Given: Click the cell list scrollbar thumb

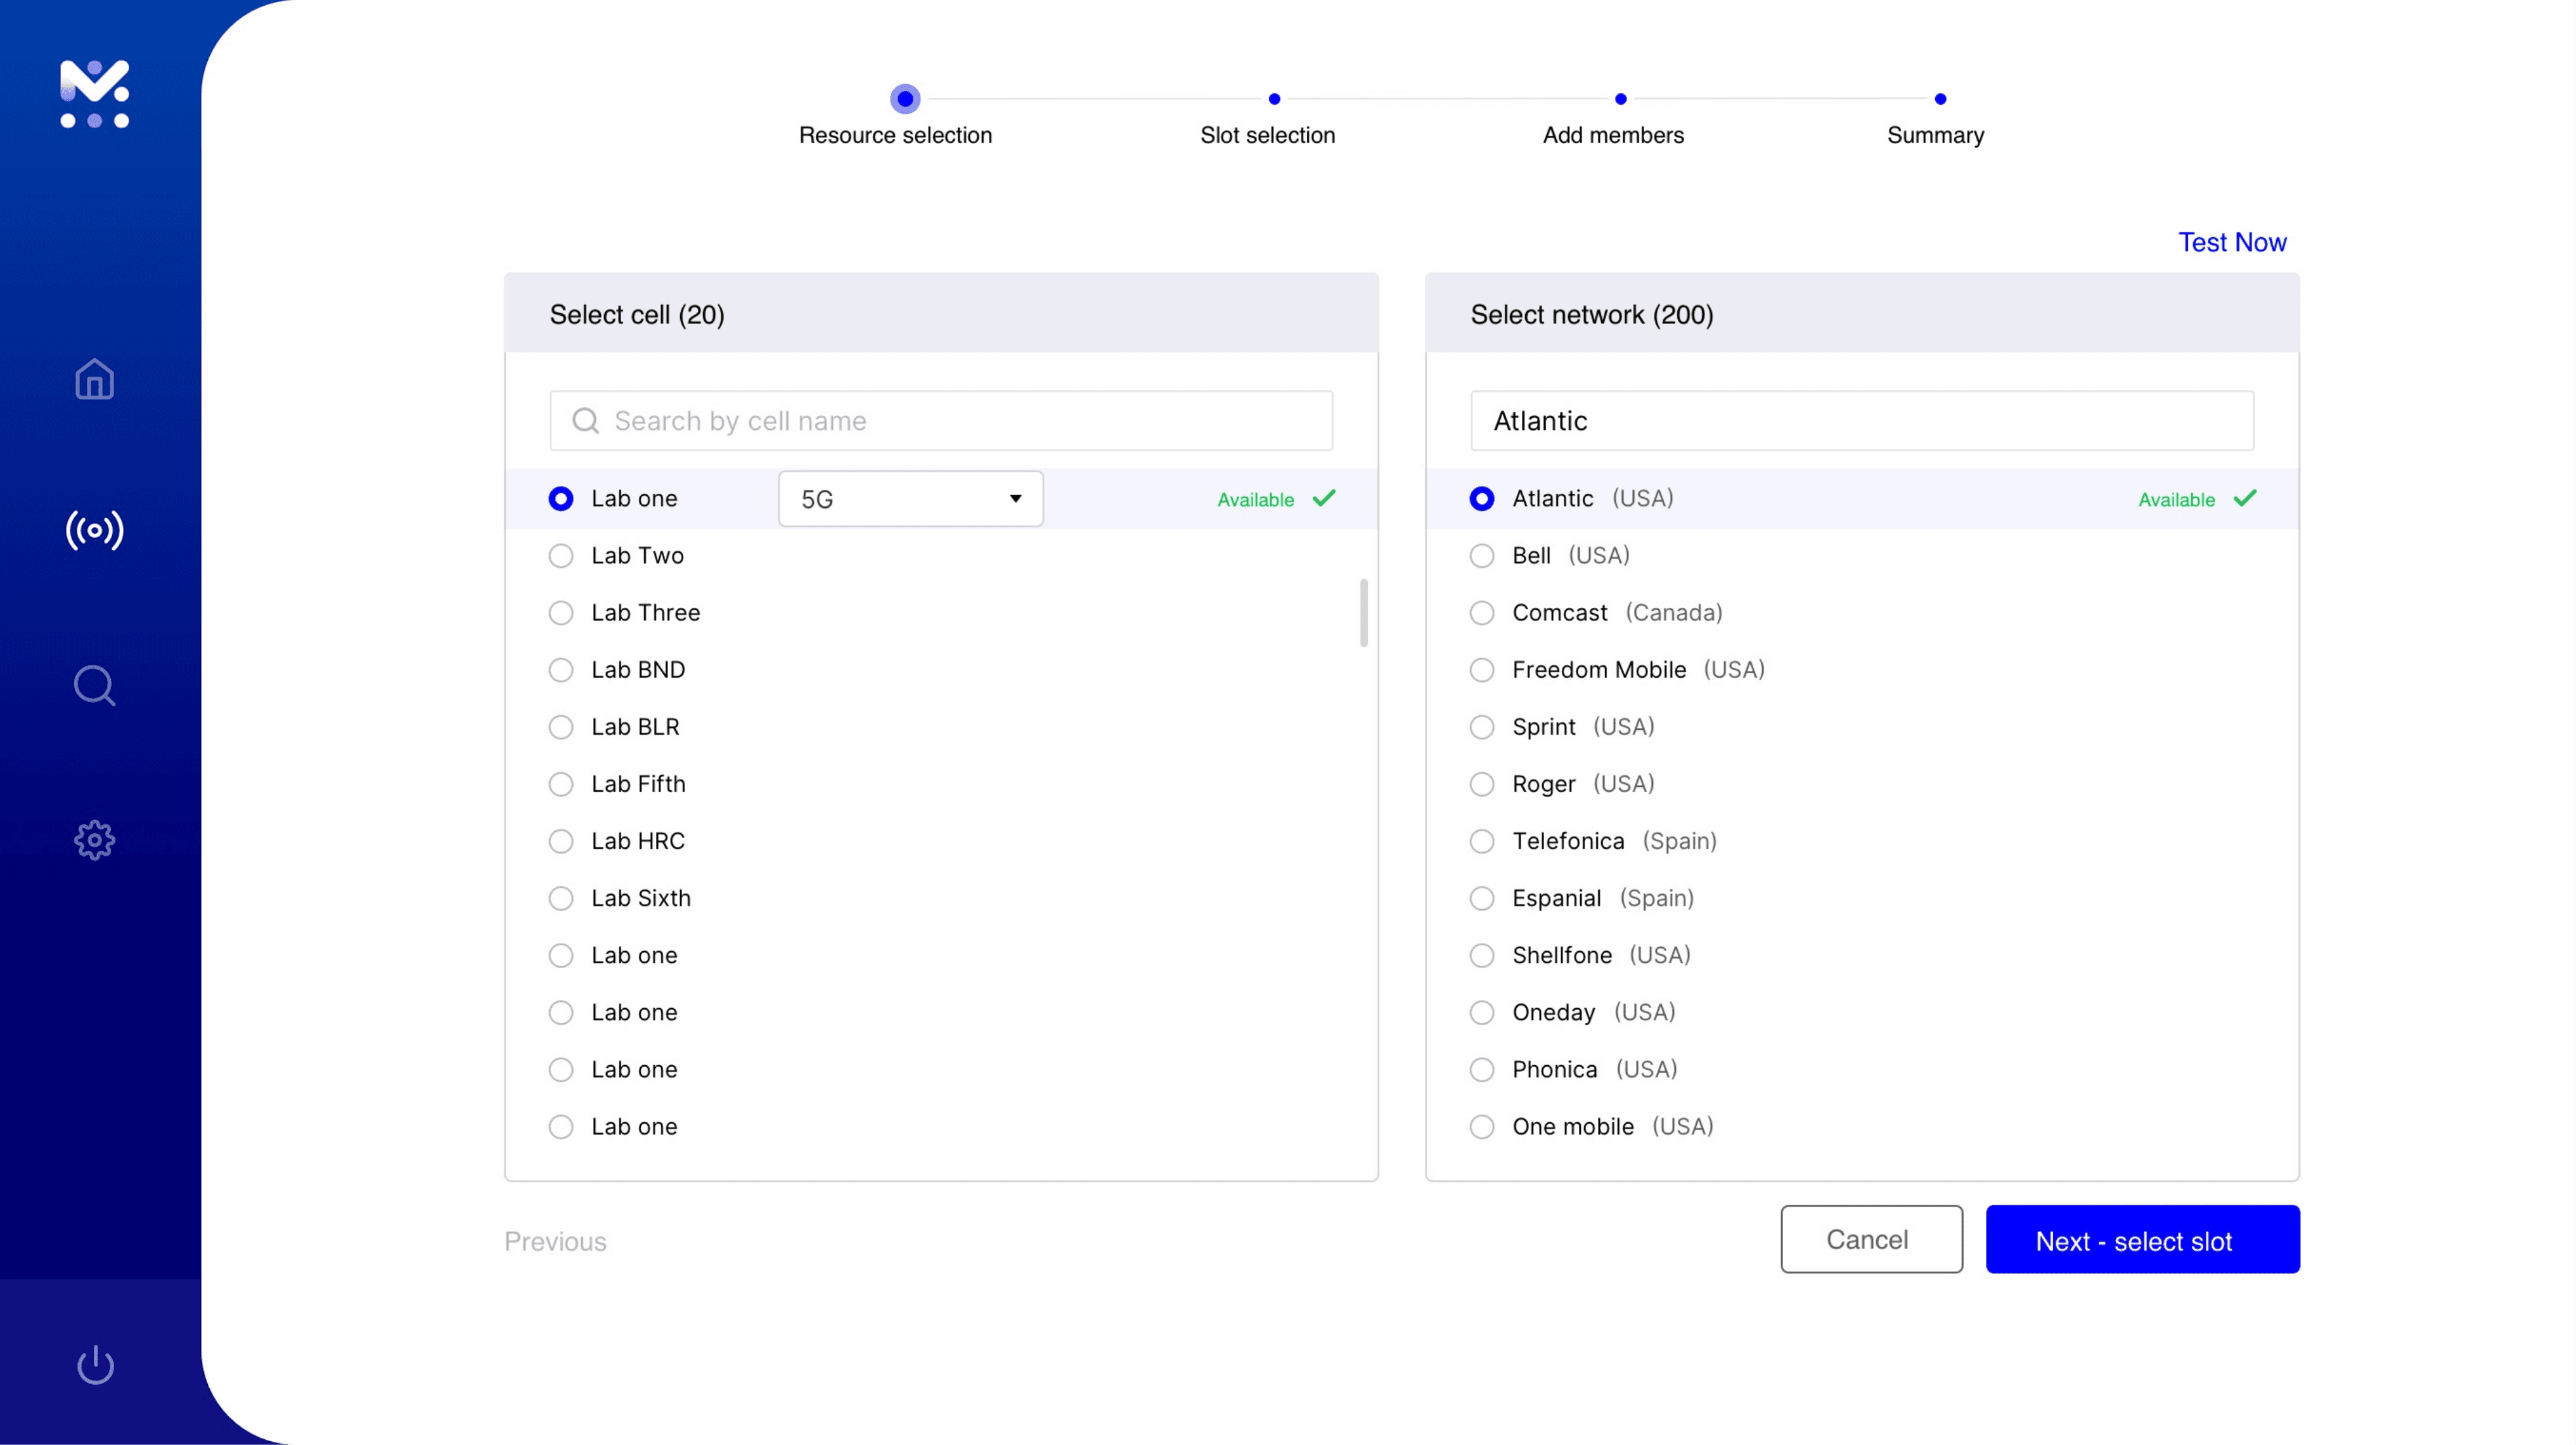Looking at the screenshot, I should pos(1363,612).
